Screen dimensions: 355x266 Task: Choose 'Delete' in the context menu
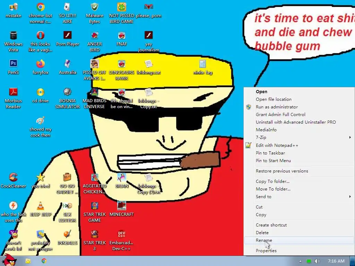click(299, 232)
